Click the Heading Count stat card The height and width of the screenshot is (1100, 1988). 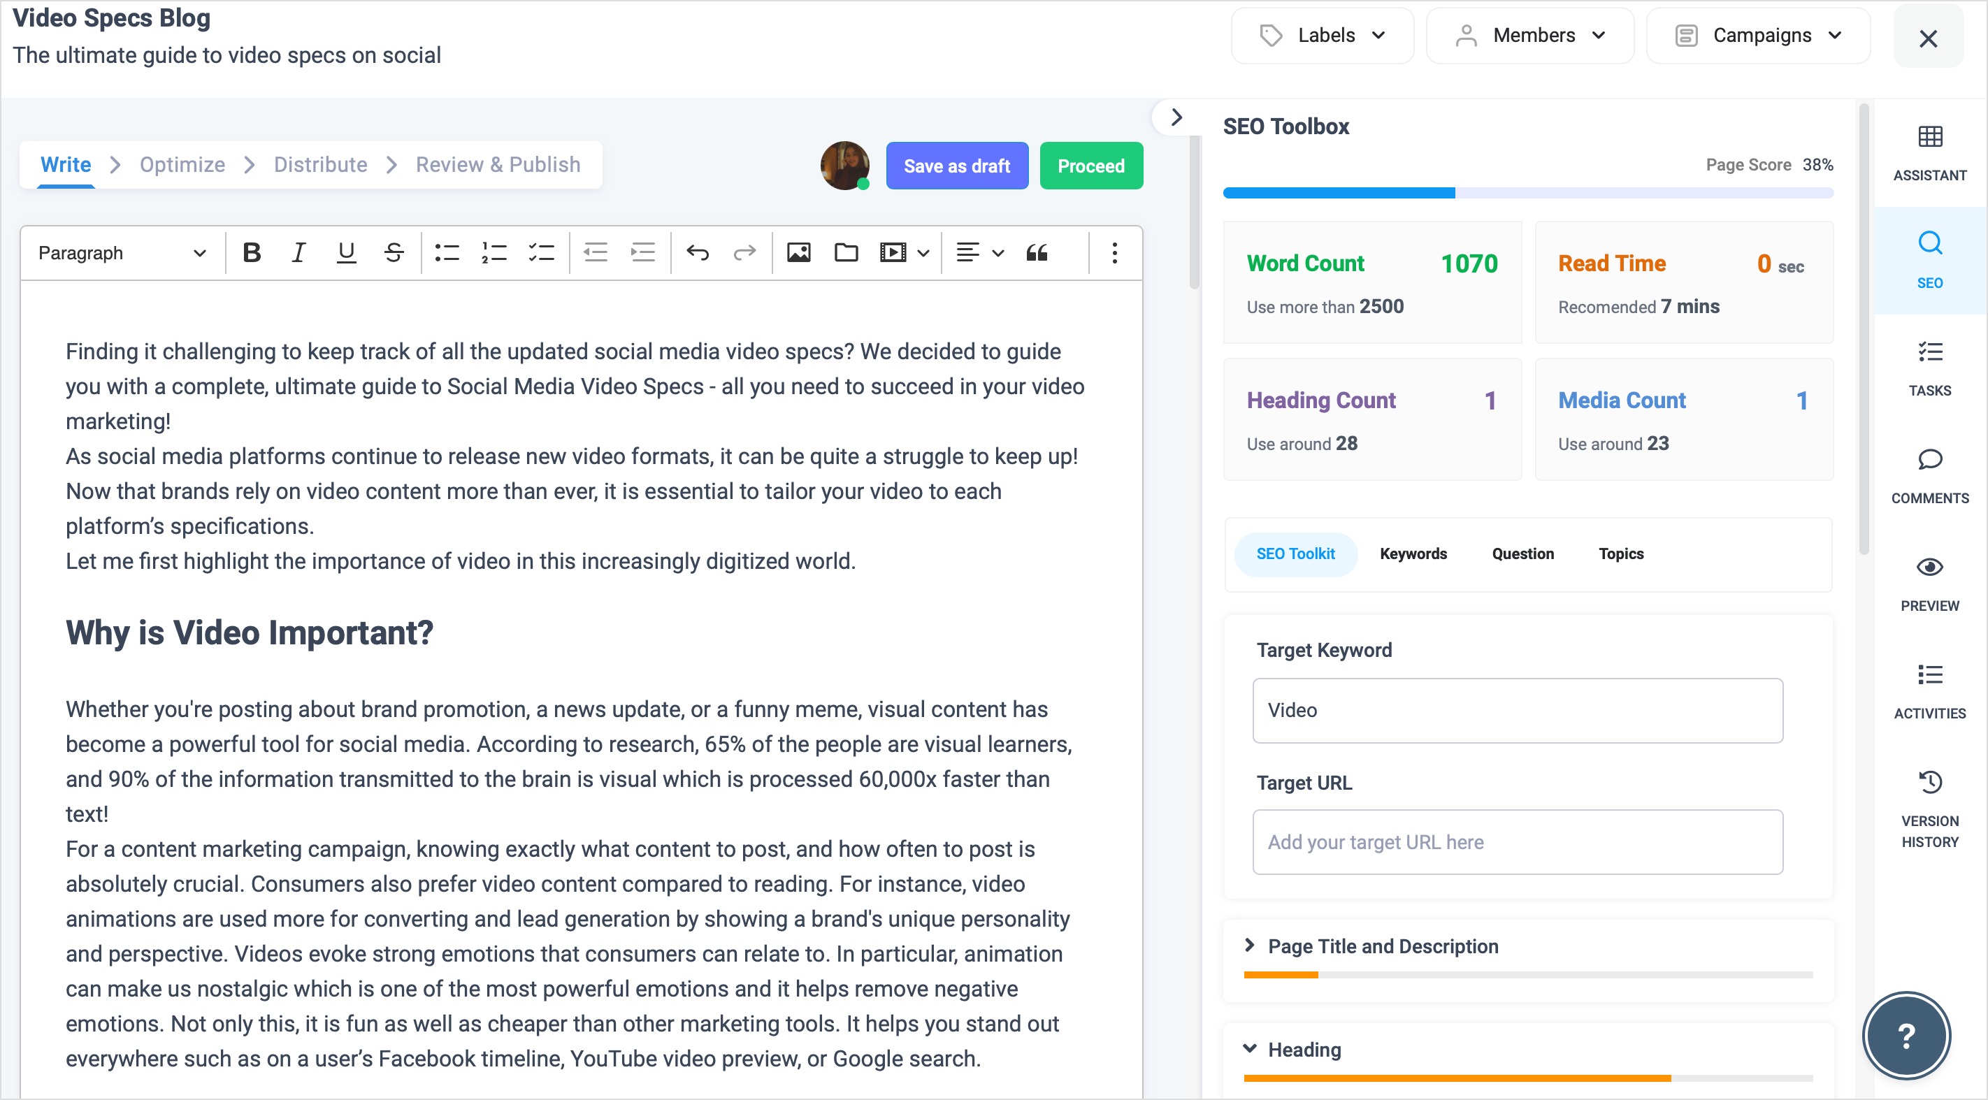pyautogui.click(x=1372, y=419)
